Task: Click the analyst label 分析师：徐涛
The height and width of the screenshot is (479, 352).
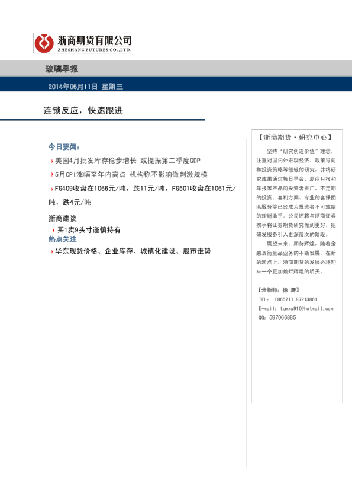Action: point(279,290)
